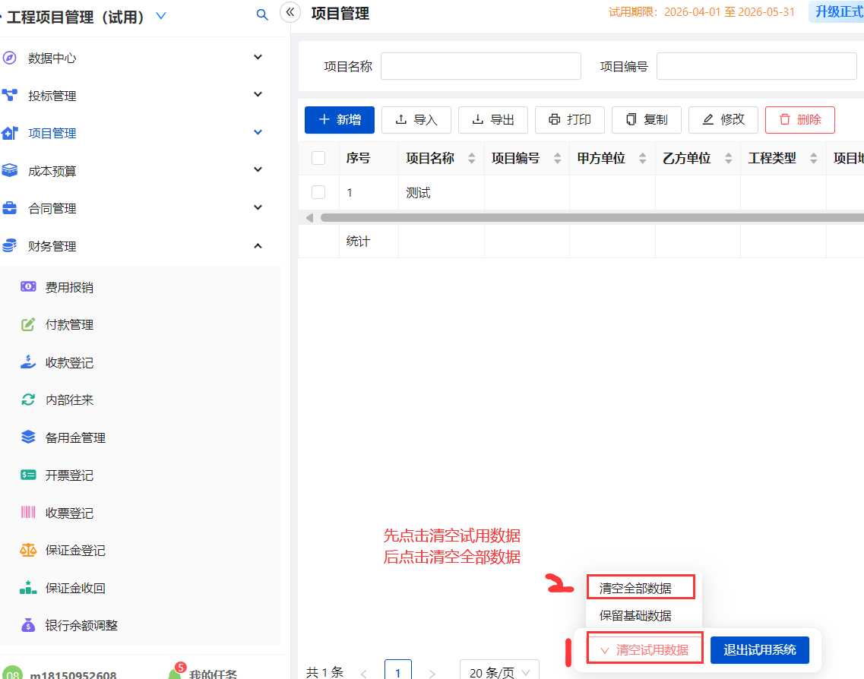Sort by 工程类型 column sort arrows
The width and height of the screenshot is (864, 679).
(x=814, y=159)
